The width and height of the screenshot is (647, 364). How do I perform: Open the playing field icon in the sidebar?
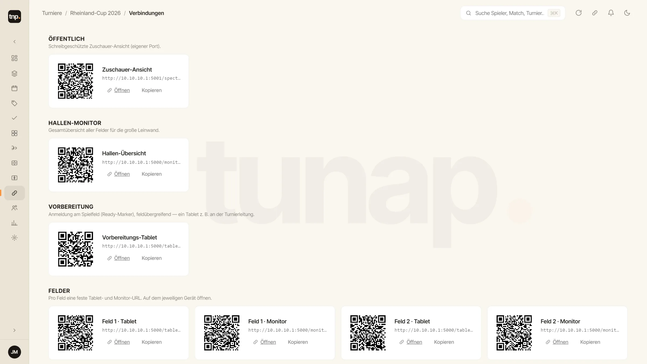click(15, 178)
